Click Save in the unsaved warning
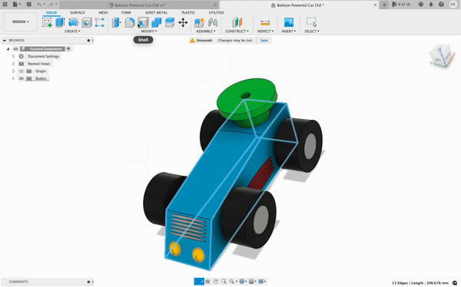Image resolution: width=461 pixels, height=287 pixels. pyautogui.click(x=264, y=41)
